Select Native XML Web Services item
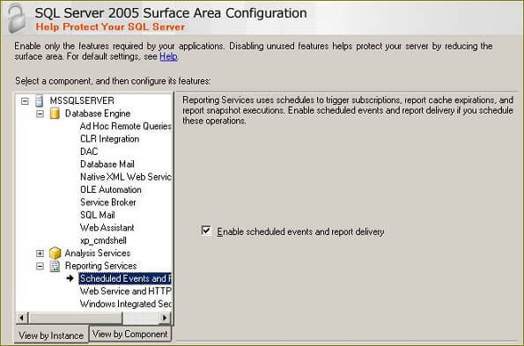Screen dimensions: 524x346 [x=126, y=177]
